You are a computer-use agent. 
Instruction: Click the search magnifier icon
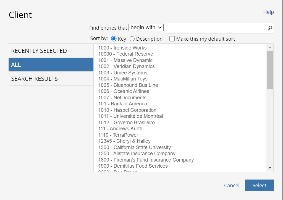(269, 28)
